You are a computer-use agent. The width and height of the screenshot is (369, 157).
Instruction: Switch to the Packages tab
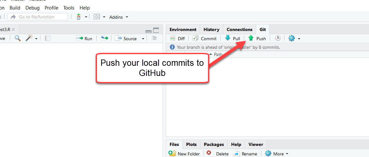point(214,144)
